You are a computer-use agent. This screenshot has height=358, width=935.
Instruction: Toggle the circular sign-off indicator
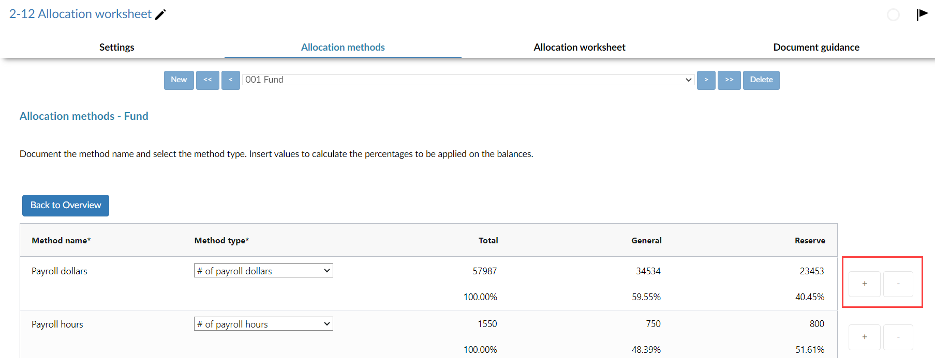point(893,15)
